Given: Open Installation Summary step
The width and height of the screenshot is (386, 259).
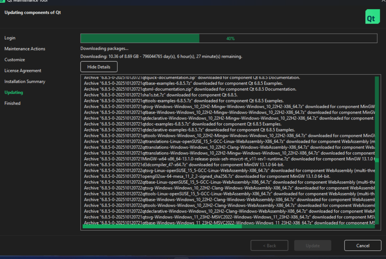Looking at the screenshot, I should tap(25, 81).
